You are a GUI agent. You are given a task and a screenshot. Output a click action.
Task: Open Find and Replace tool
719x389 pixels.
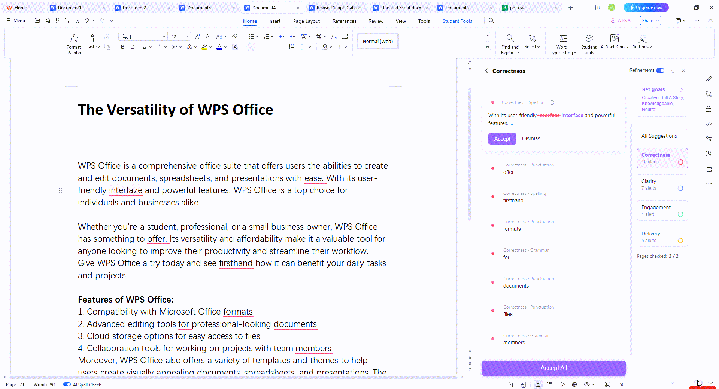510,39
